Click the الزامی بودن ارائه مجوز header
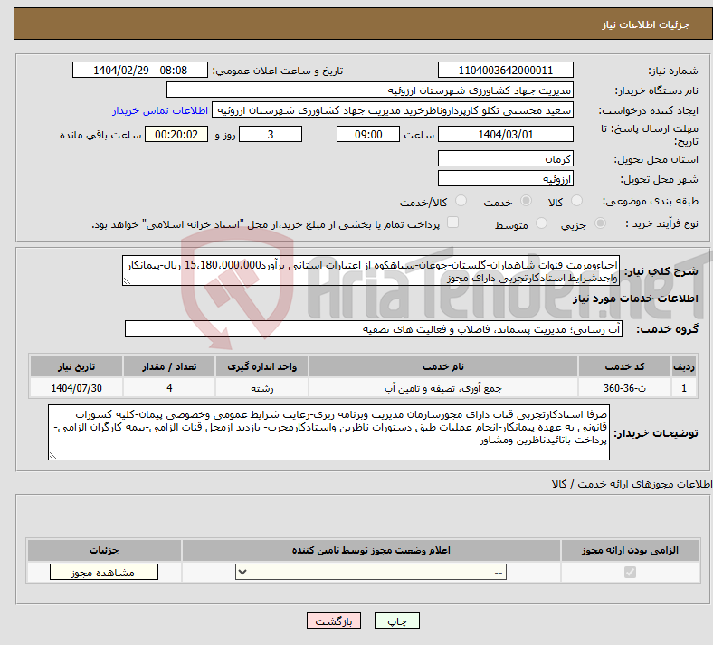Image resolution: width=713 pixels, height=645 pixels. pyautogui.click(x=630, y=550)
